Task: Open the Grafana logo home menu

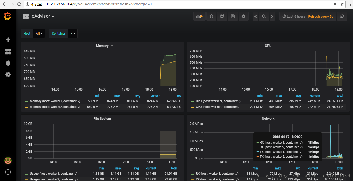Action: (x=8, y=16)
